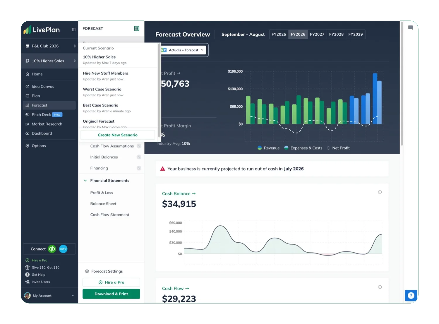Select current scenario 10% Higher Sales in list
The image size is (439, 324).
(118, 60)
